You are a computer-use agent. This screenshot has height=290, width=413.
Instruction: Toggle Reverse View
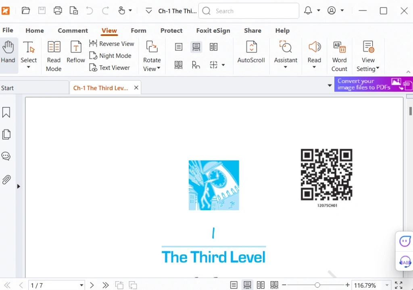pos(112,44)
